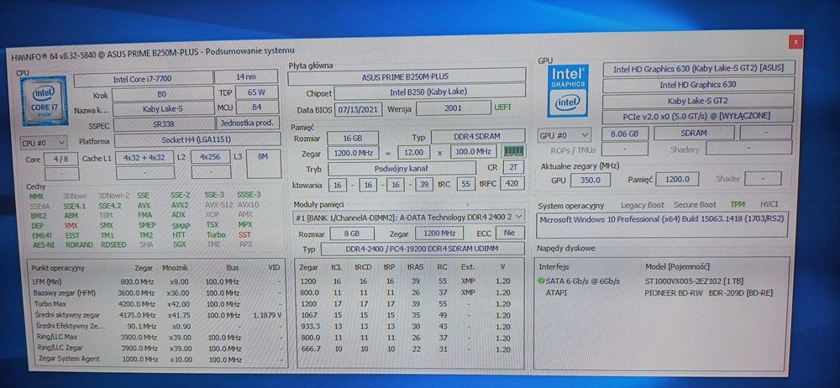The image size is (840, 388).
Task: Click the Płyta główna ASUS PRIME B250M-PLUS field
Action: [x=407, y=76]
